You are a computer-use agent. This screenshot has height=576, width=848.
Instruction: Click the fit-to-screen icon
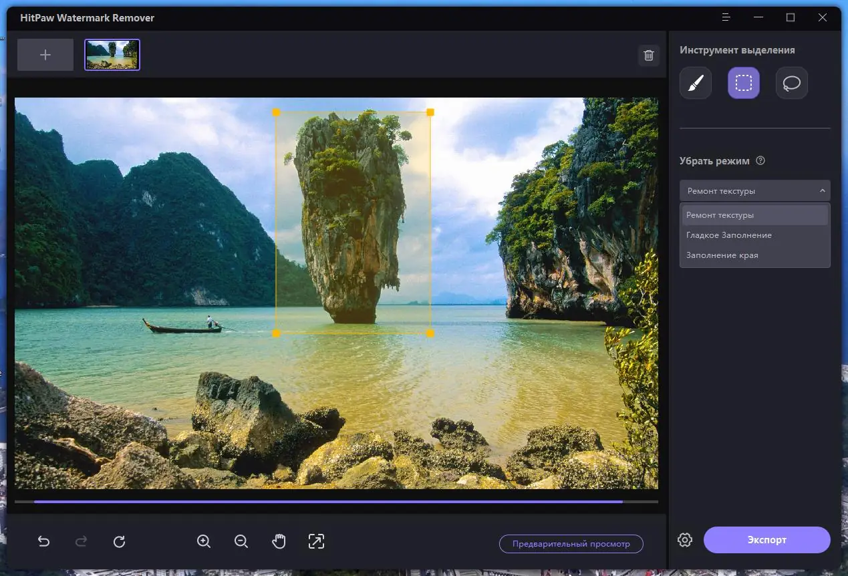tap(316, 542)
